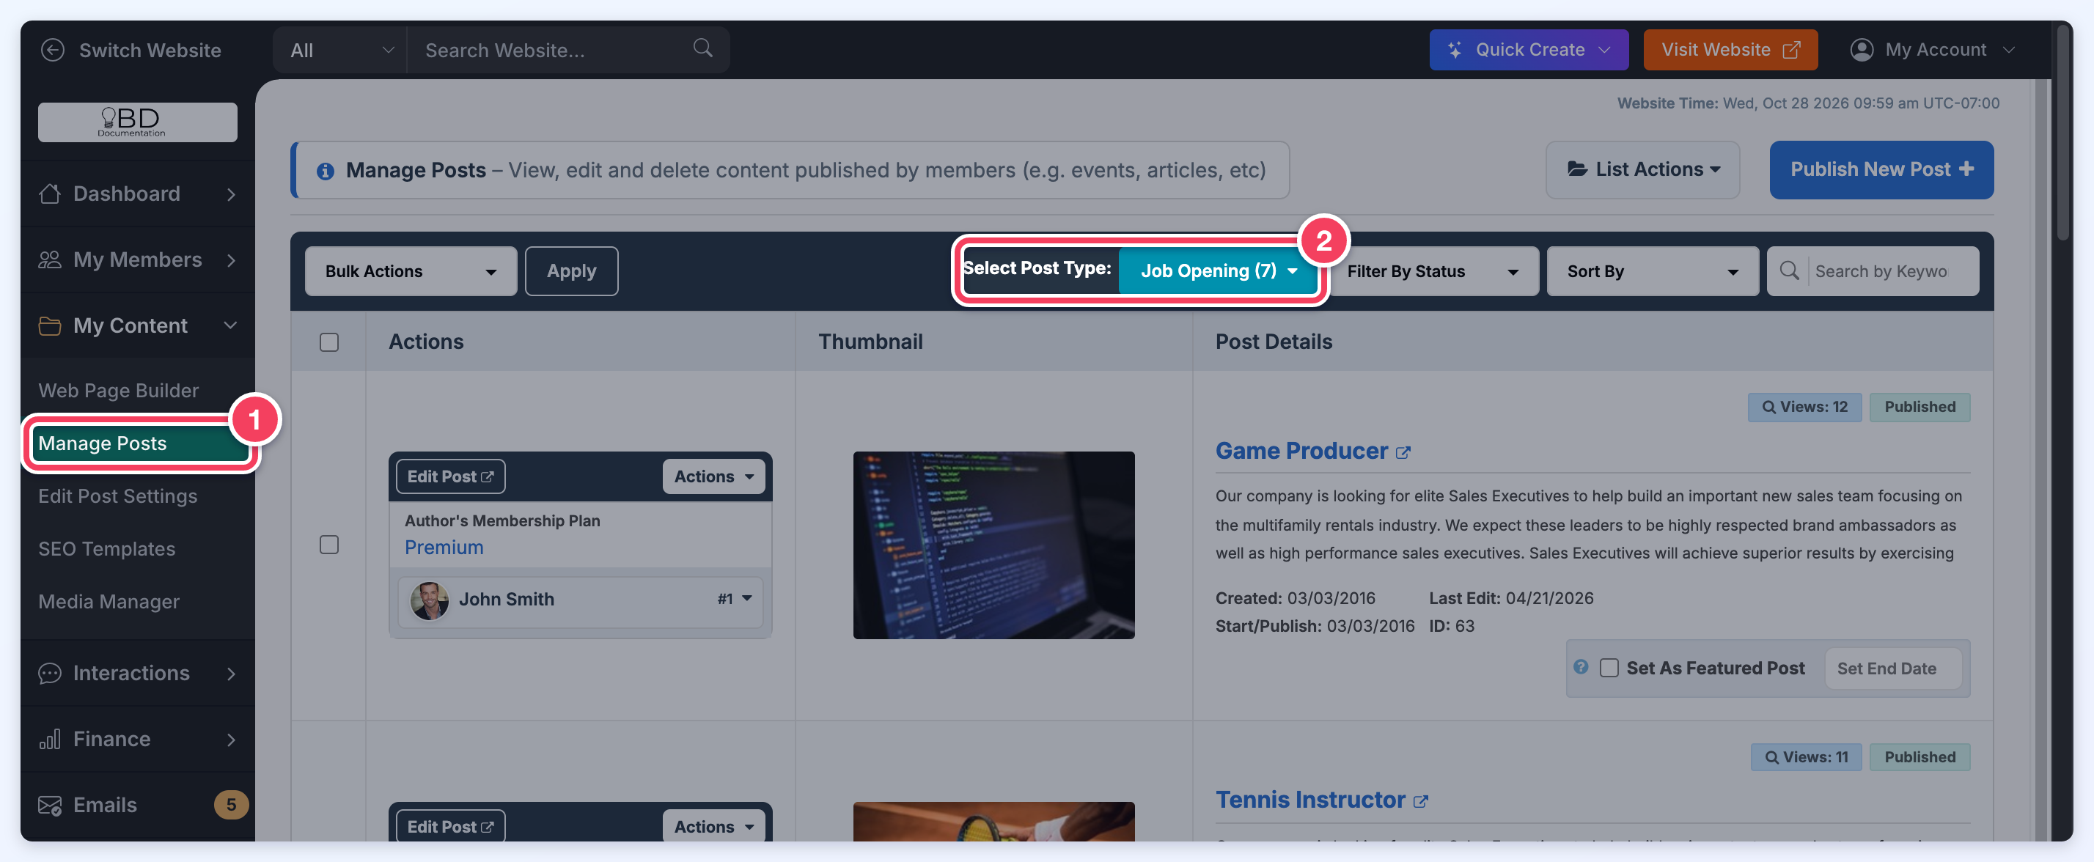2094x862 pixels.
Task: Click Publish New Post button
Action: tap(1881, 169)
